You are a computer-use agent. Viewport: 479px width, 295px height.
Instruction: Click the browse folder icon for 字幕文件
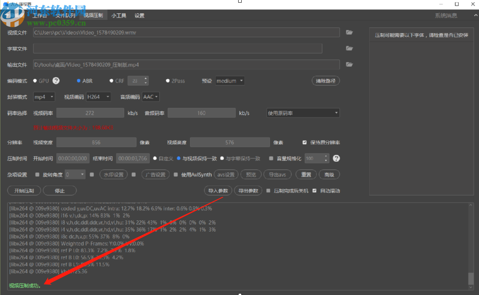pyautogui.click(x=349, y=48)
